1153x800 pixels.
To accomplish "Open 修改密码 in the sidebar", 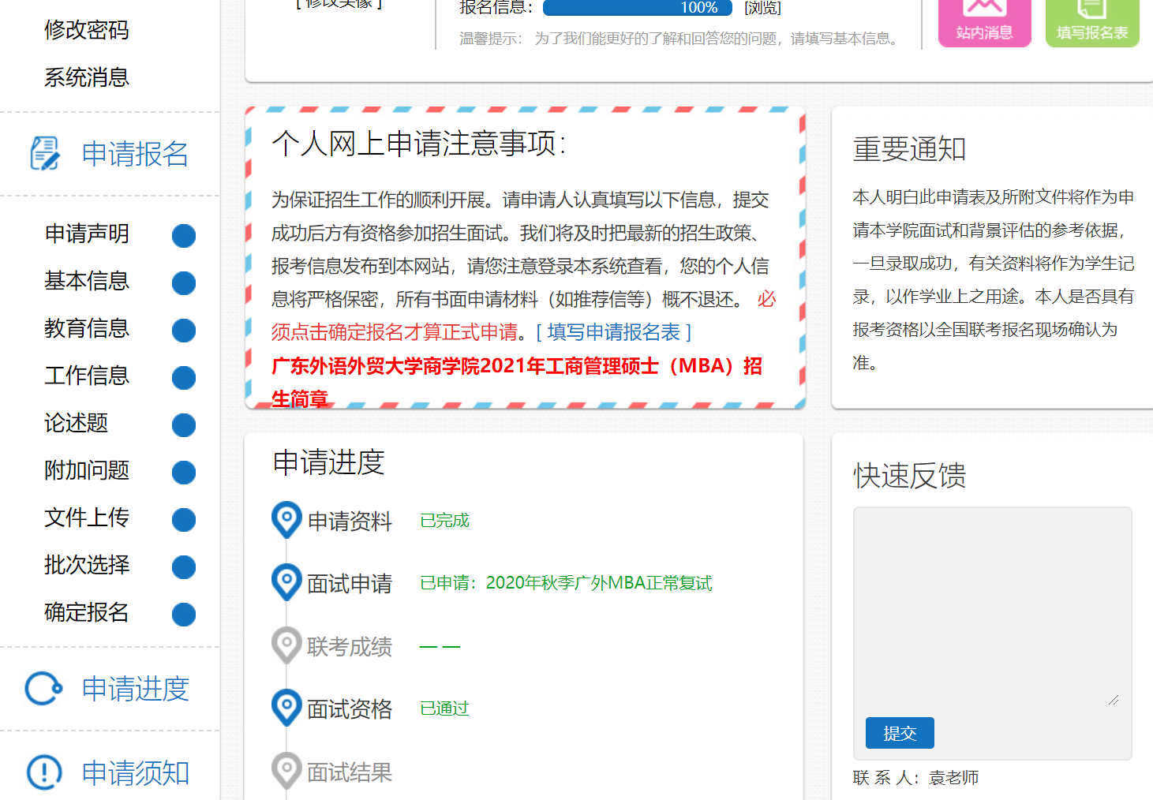I will [86, 30].
